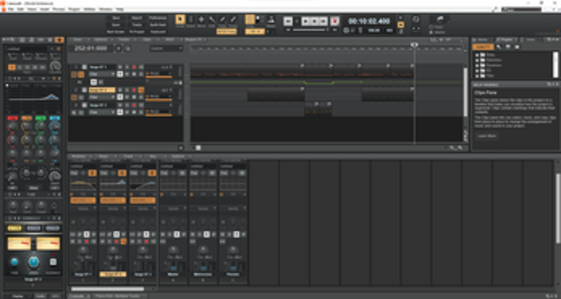
Task: Click the red Record button in transport
Action: (x=335, y=21)
